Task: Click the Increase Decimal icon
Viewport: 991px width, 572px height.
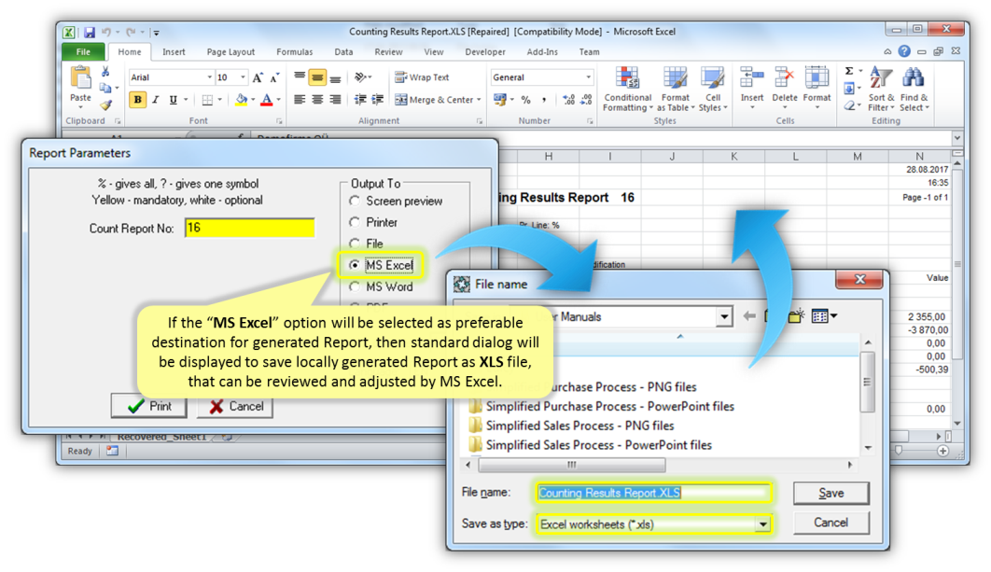Action: pos(568,100)
